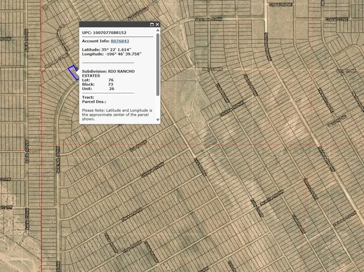Viewport: 364px width, 272px height.
Task: Click the Latitude value 35° 22' 1.614"
Action: [116, 49]
